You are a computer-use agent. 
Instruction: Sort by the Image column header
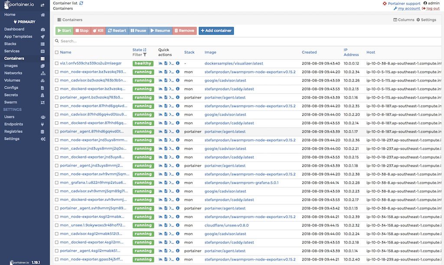click(x=210, y=52)
